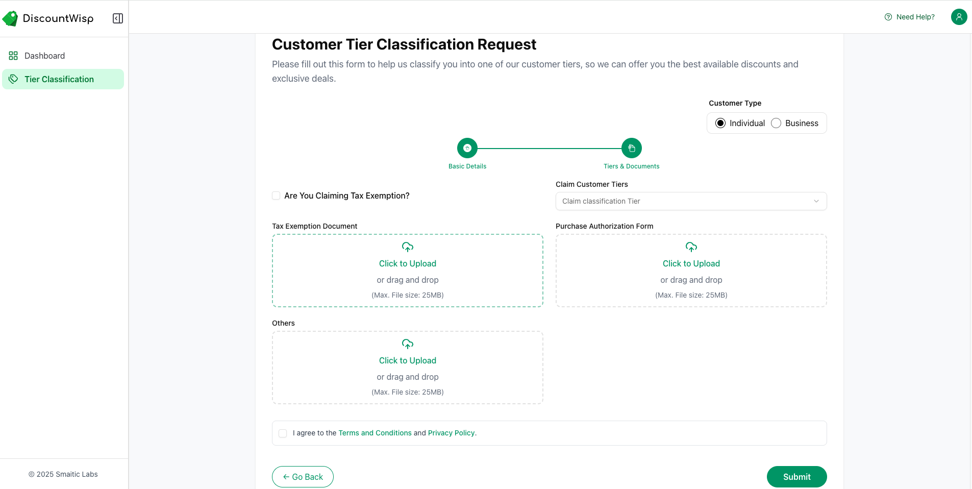Go back to the previous step
972x489 pixels.
tap(303, 477)
